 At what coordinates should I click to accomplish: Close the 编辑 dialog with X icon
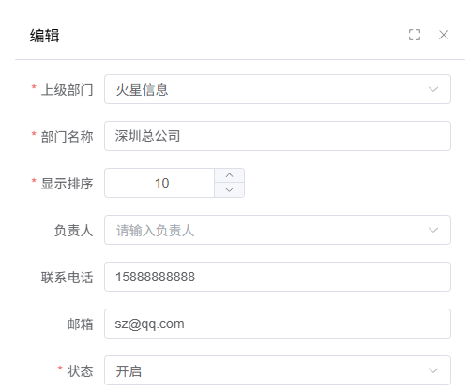coord(444,35)
